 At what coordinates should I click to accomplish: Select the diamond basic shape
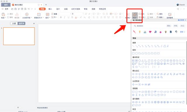[x=155, y=61]
